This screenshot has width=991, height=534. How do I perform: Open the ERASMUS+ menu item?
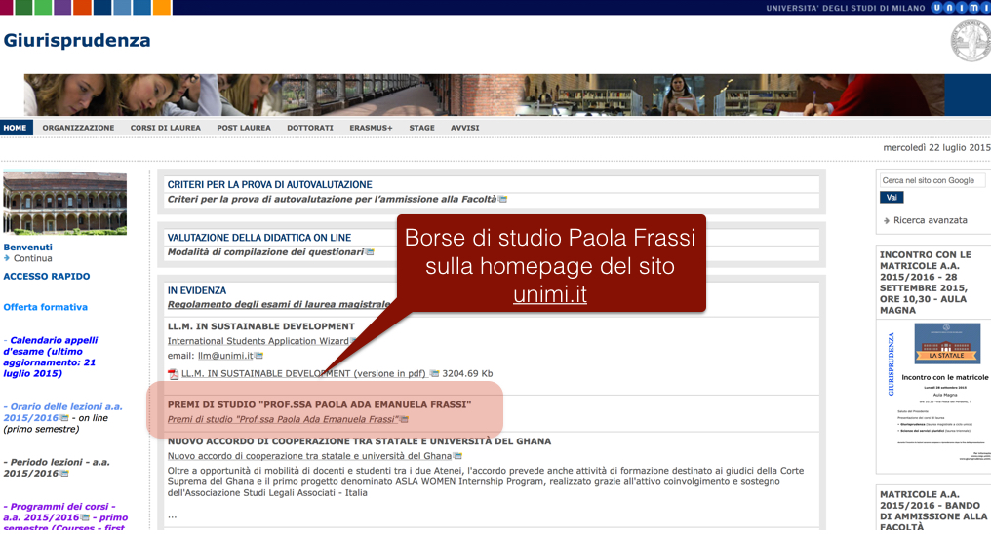[x=371, y=128]
